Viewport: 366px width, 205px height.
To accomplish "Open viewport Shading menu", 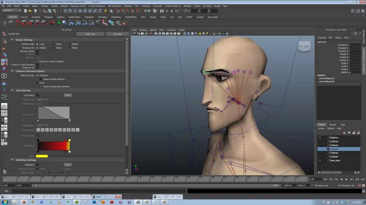I will click(x=143, y=30).
